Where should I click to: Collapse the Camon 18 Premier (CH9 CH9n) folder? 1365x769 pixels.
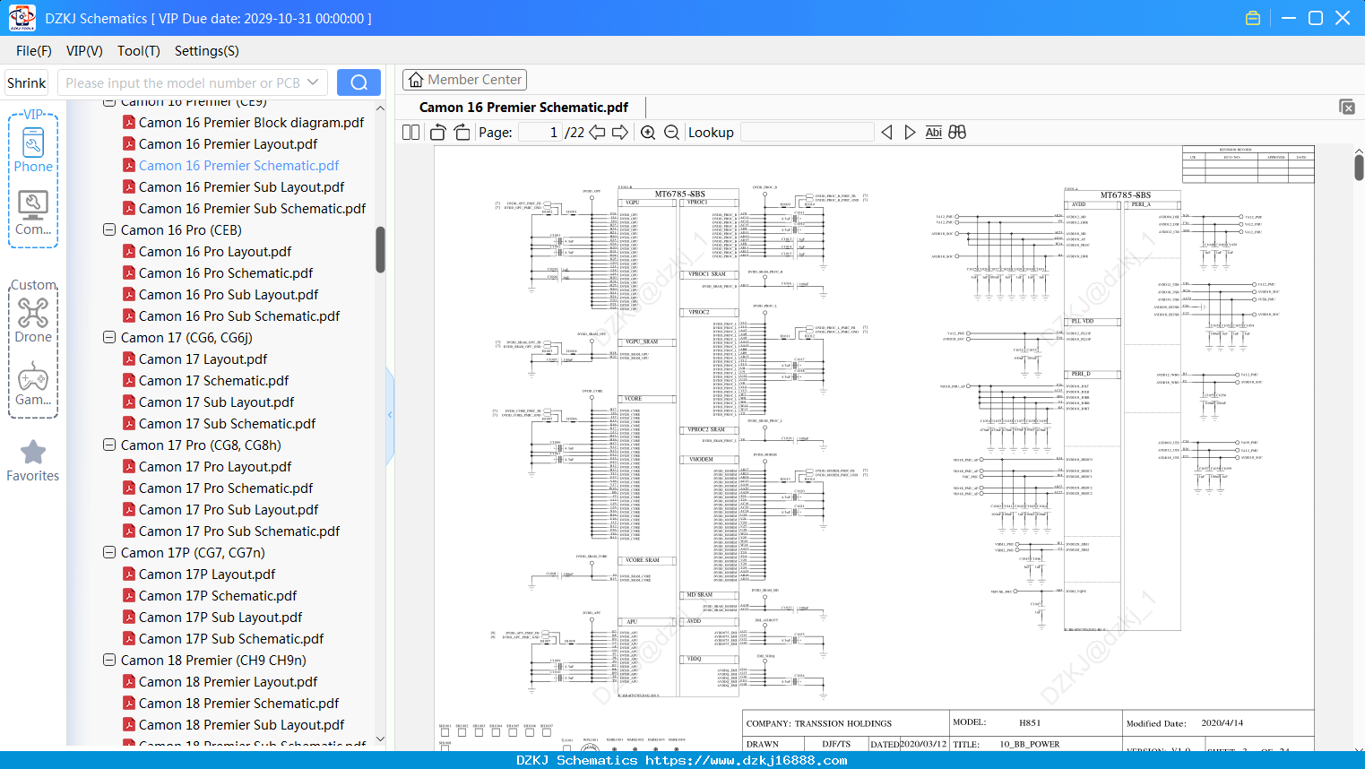click(x=109, y=660)
